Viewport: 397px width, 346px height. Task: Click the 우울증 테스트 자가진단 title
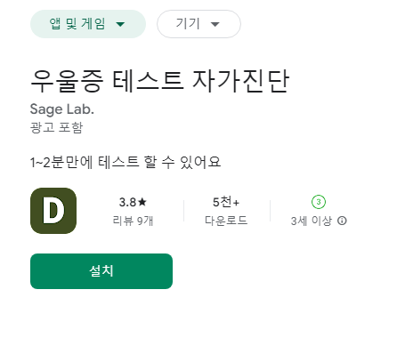coord(159,81)
